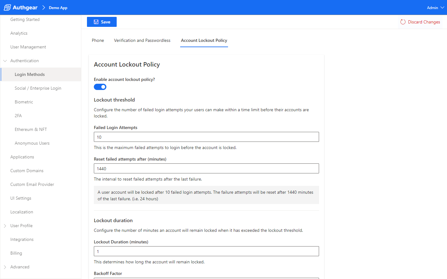Open the Verification and Passwordless tab
The height and width of the screenshot is (279, 447).
[142, 40]
